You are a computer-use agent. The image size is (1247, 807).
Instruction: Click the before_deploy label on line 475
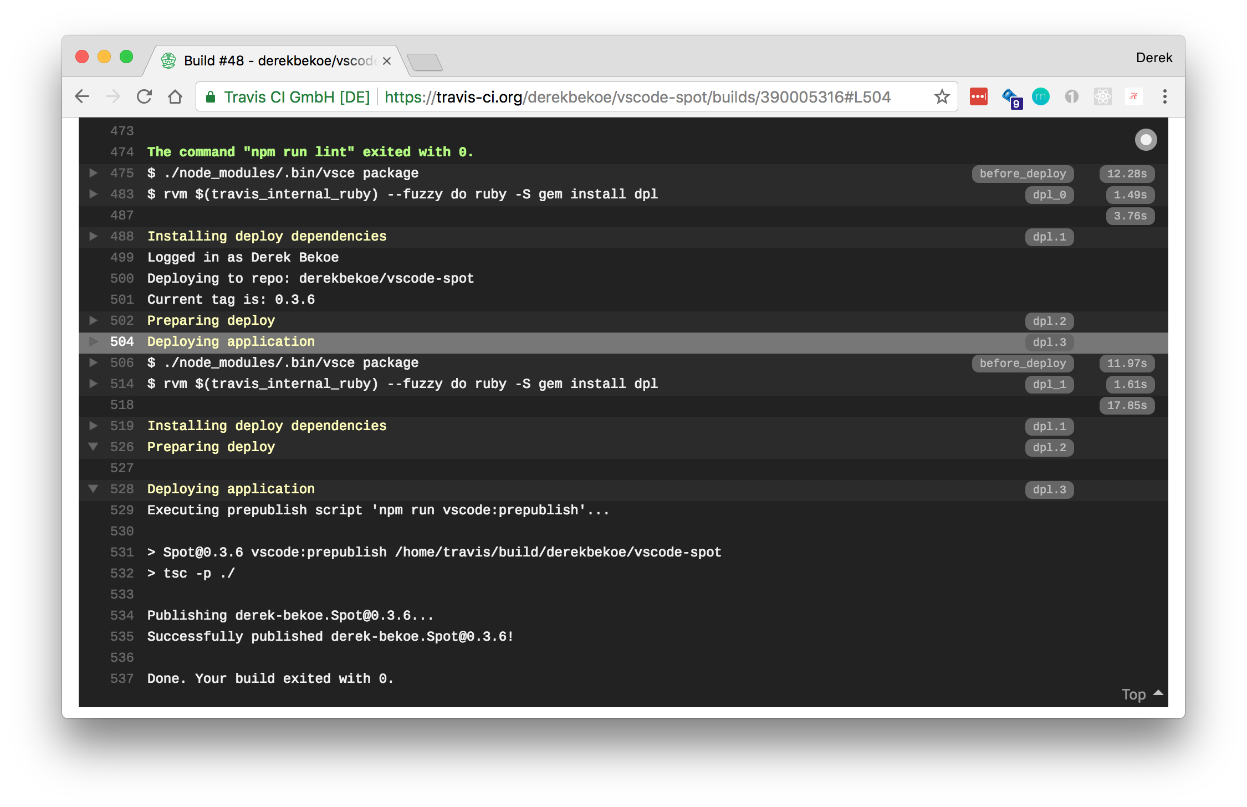1023,173
